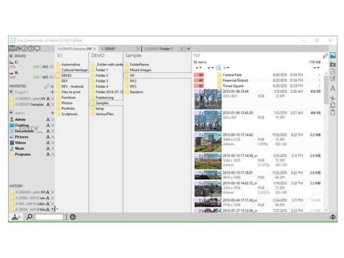Image resolution: width=344 pixels, height=258 pixels.
Task: Close the Folder 1 tab
Action: pos(182,49)
